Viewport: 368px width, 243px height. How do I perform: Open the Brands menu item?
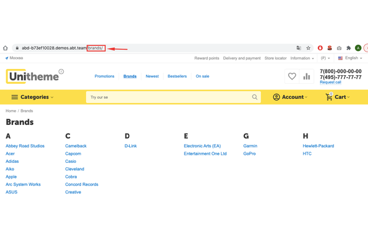pos(130,76)
